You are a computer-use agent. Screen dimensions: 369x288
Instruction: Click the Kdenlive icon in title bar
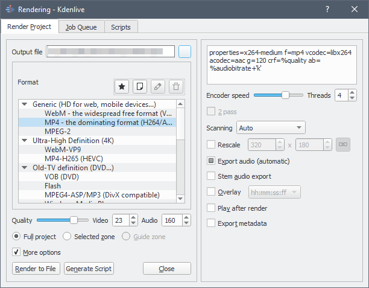tap(10, 9)
